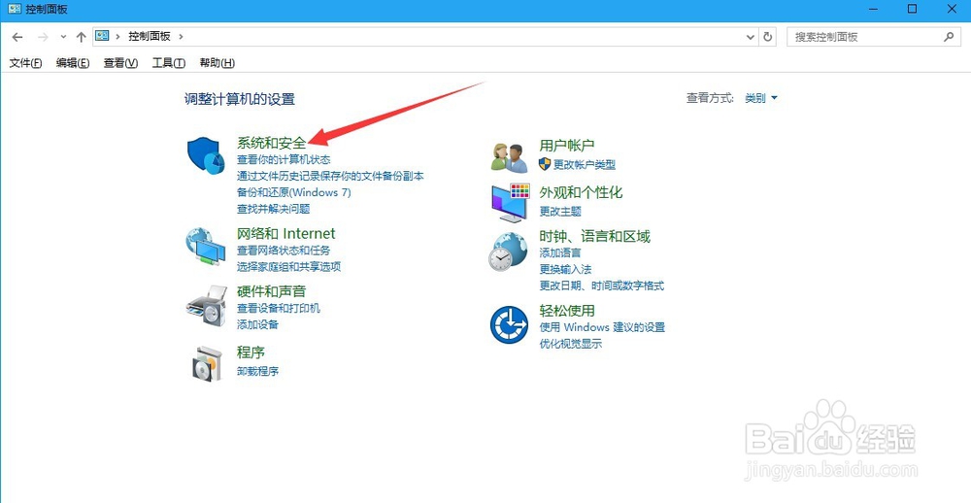Open 系统和安全 category heading
The image size is (971, 503).
[x=272, y=143]
